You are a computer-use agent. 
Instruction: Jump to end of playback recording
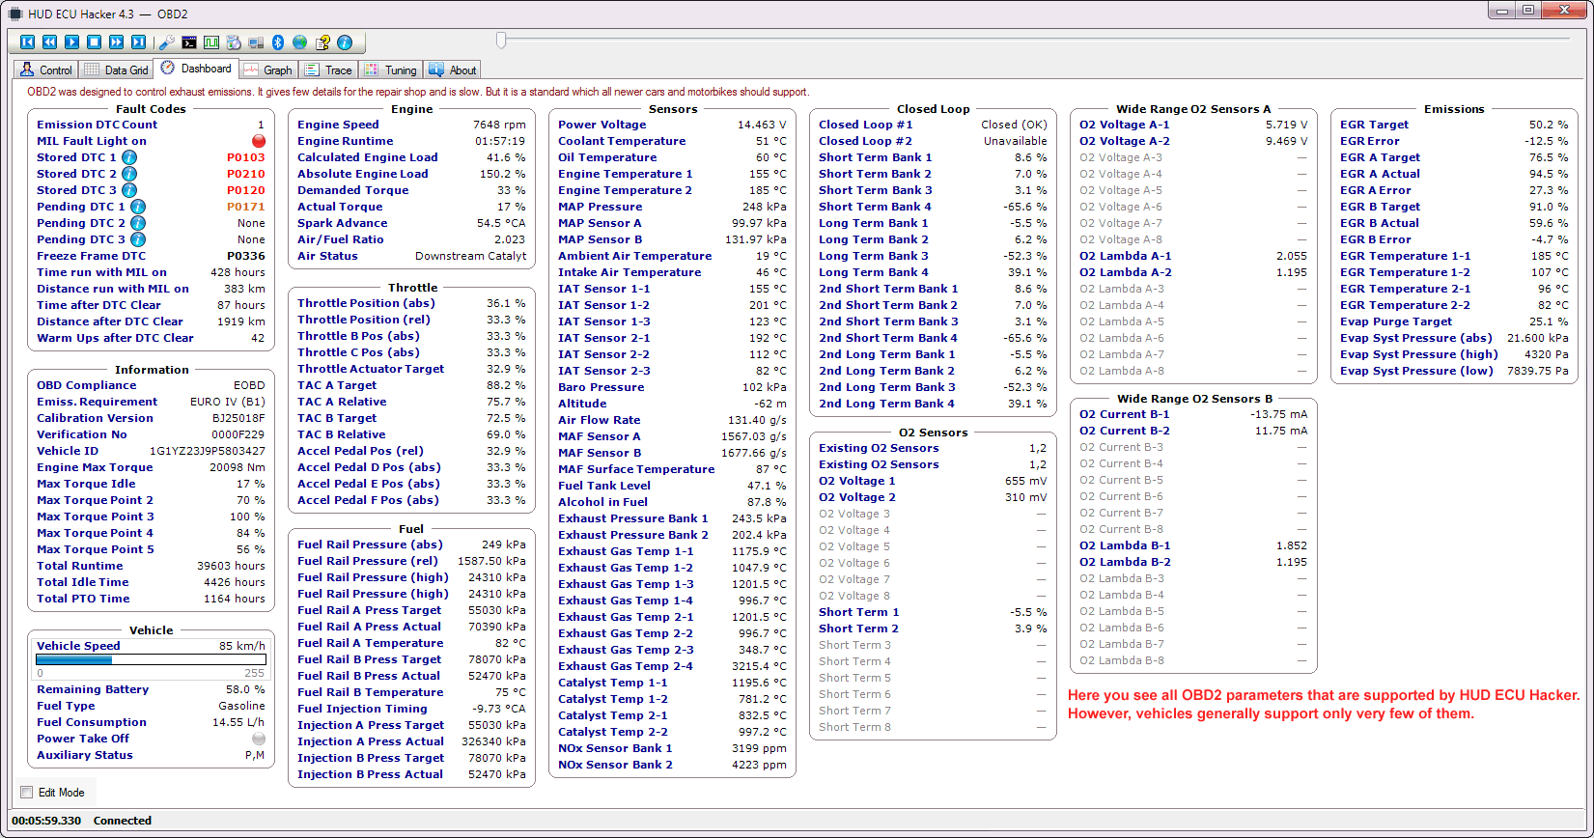click(x=138, y=42)
